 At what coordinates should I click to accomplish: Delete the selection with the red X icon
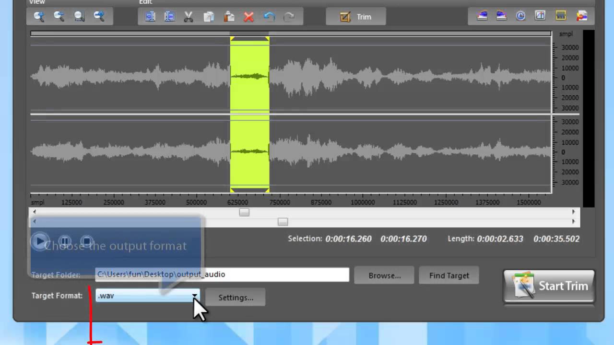(x=248, y=17)
